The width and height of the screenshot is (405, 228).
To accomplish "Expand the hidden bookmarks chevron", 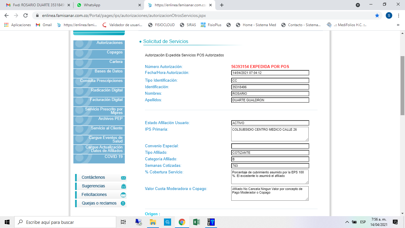I will (398, 25).
